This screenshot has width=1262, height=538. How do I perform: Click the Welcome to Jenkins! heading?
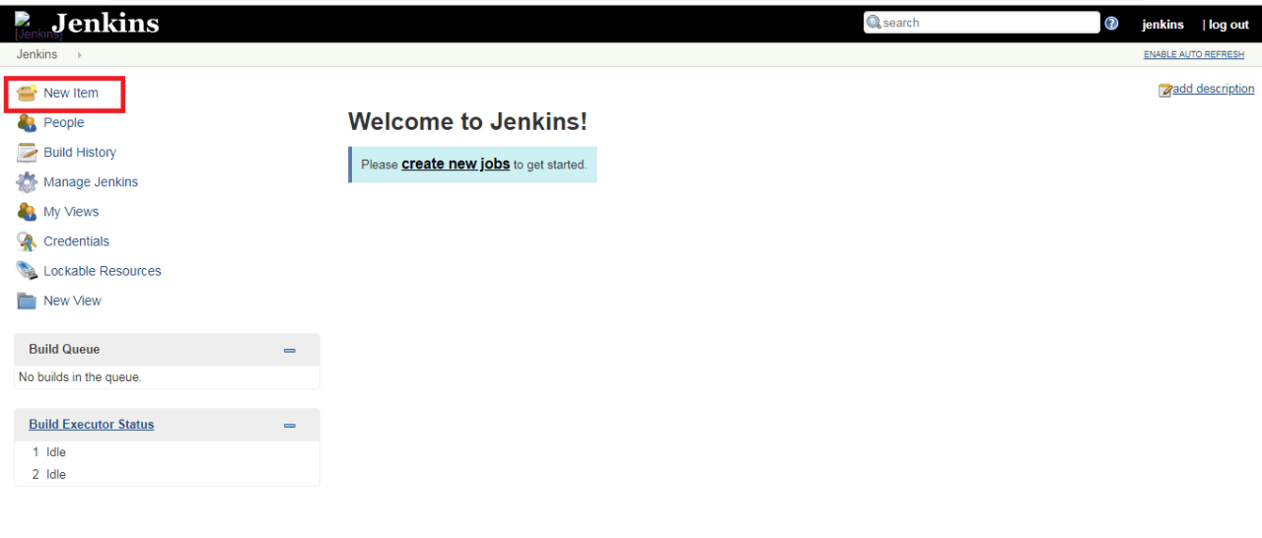pos(467,122)
